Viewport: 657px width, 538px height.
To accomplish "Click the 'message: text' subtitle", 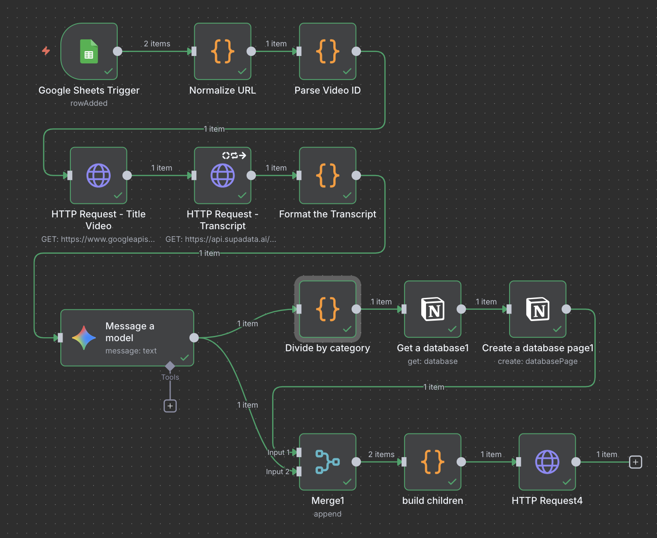I will [131, 351].
